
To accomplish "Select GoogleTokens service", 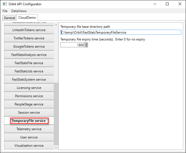I will coord(29,47).
